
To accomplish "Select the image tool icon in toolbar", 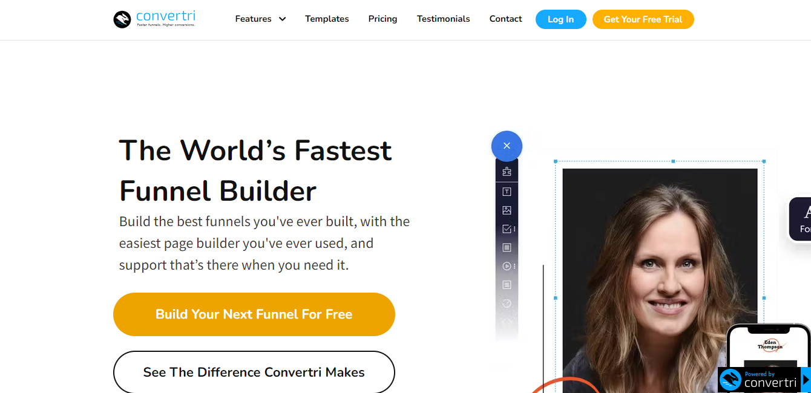I will [x=507, y=210].
